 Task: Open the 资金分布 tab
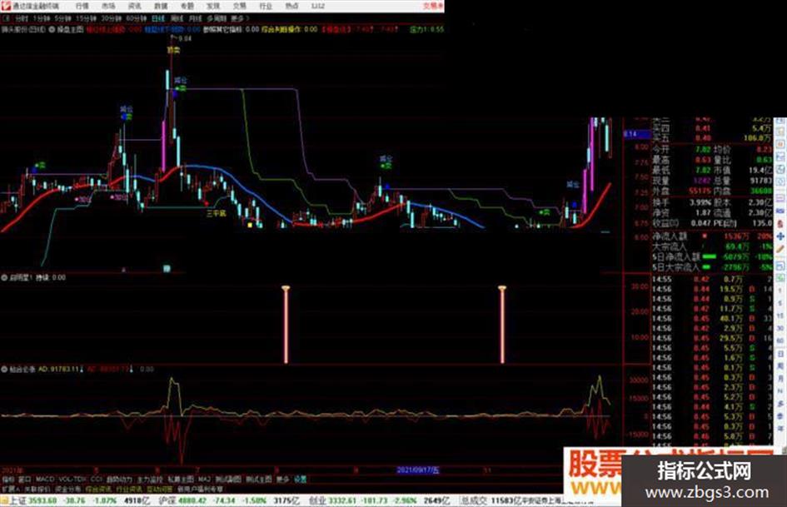coord(67,489)
